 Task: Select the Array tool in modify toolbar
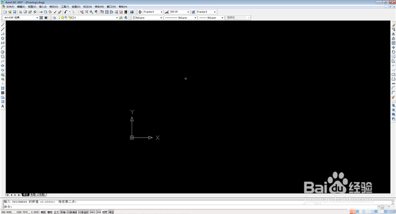pyautogui.click(x=393, y=43)
